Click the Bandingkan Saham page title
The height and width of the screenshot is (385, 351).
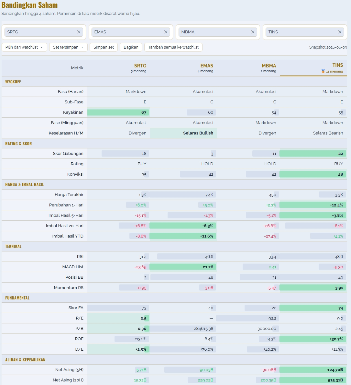point(30,5)
